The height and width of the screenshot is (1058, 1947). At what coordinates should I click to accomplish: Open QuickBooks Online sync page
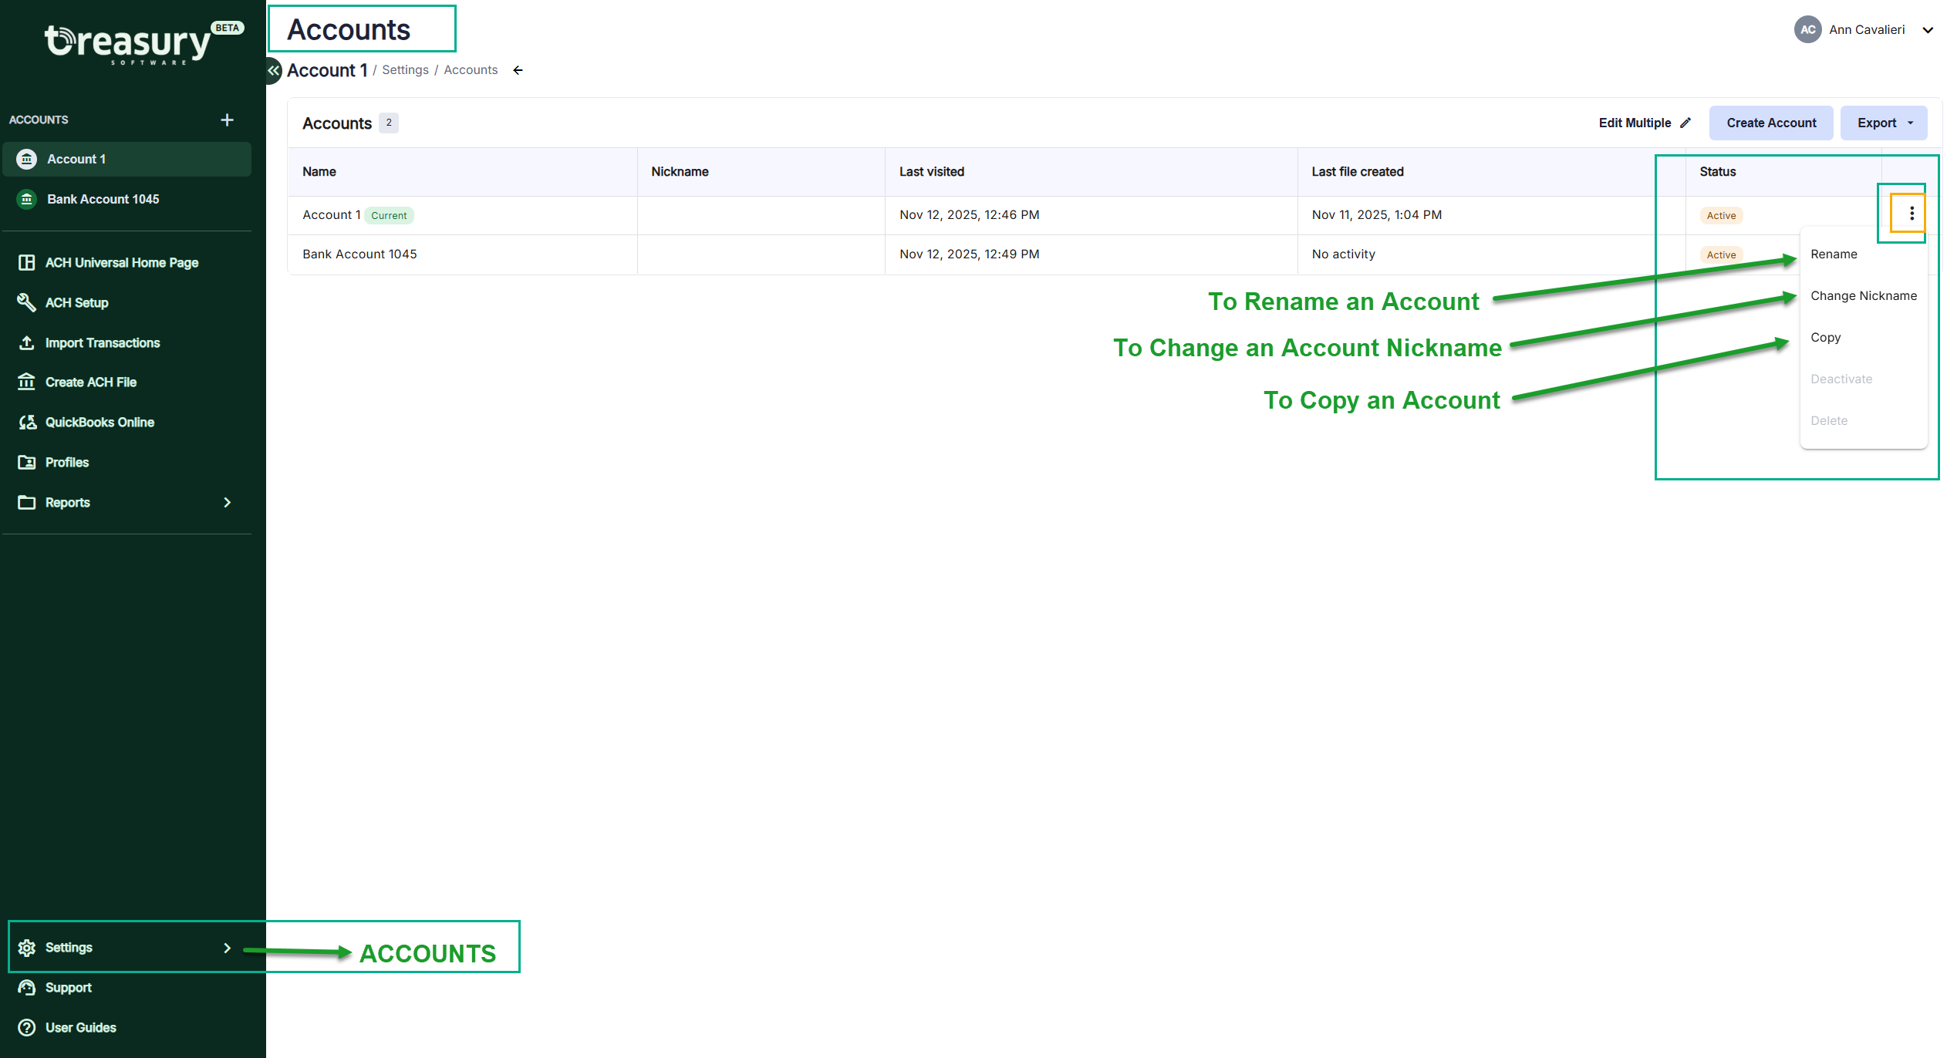tap(99, 422)
